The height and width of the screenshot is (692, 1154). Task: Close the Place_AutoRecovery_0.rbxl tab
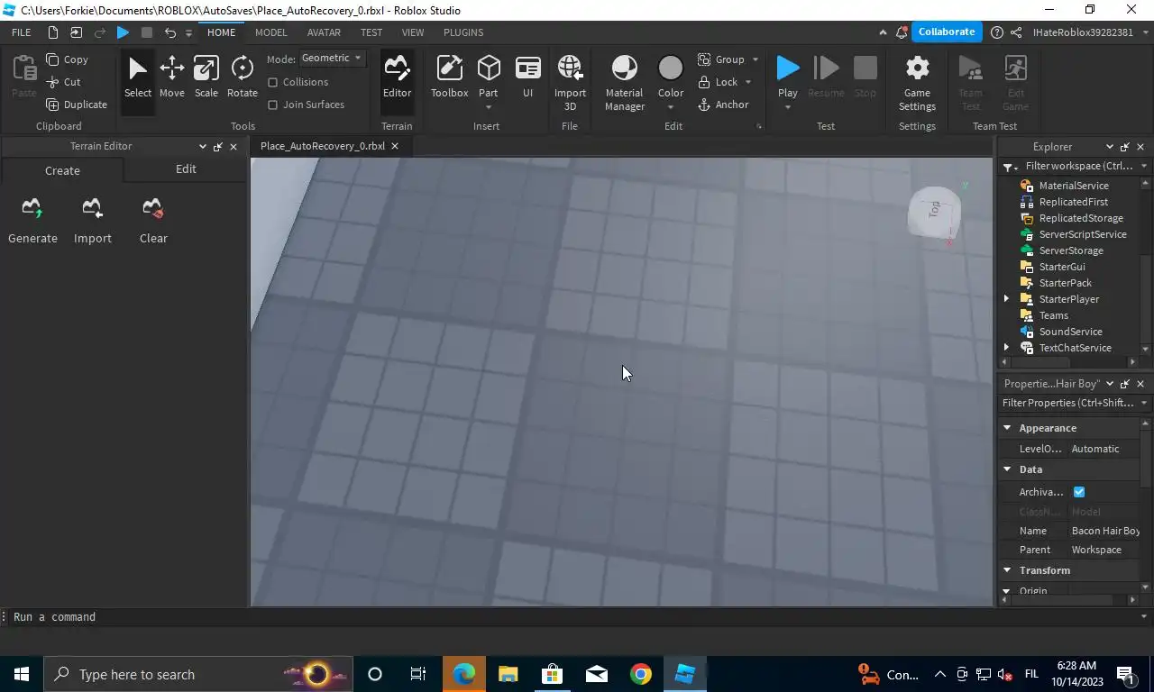click(395, 146)
